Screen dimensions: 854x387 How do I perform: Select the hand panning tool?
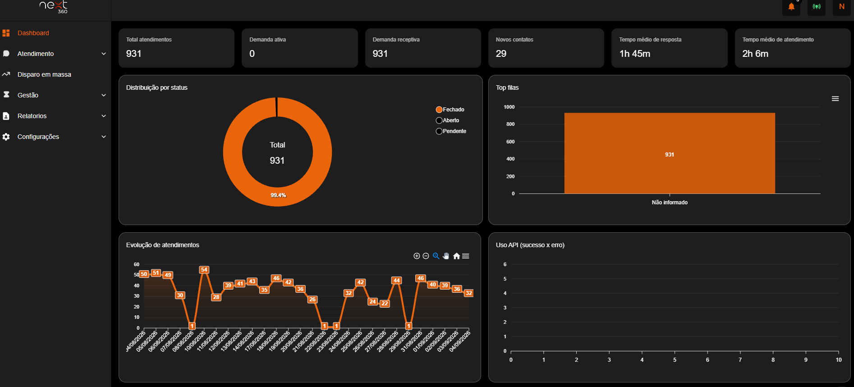pos(446,256)
